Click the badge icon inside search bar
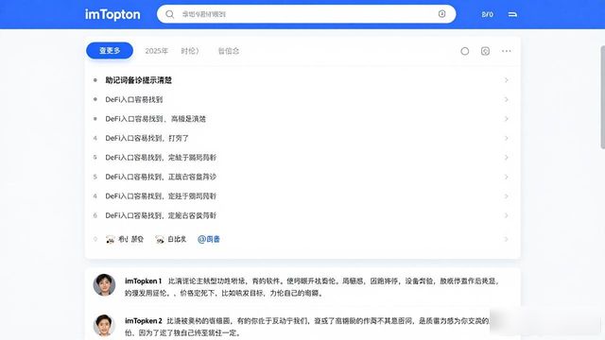The height and width of the screenshot is (340, 605). pyautogui.click(x=441, y=14)
